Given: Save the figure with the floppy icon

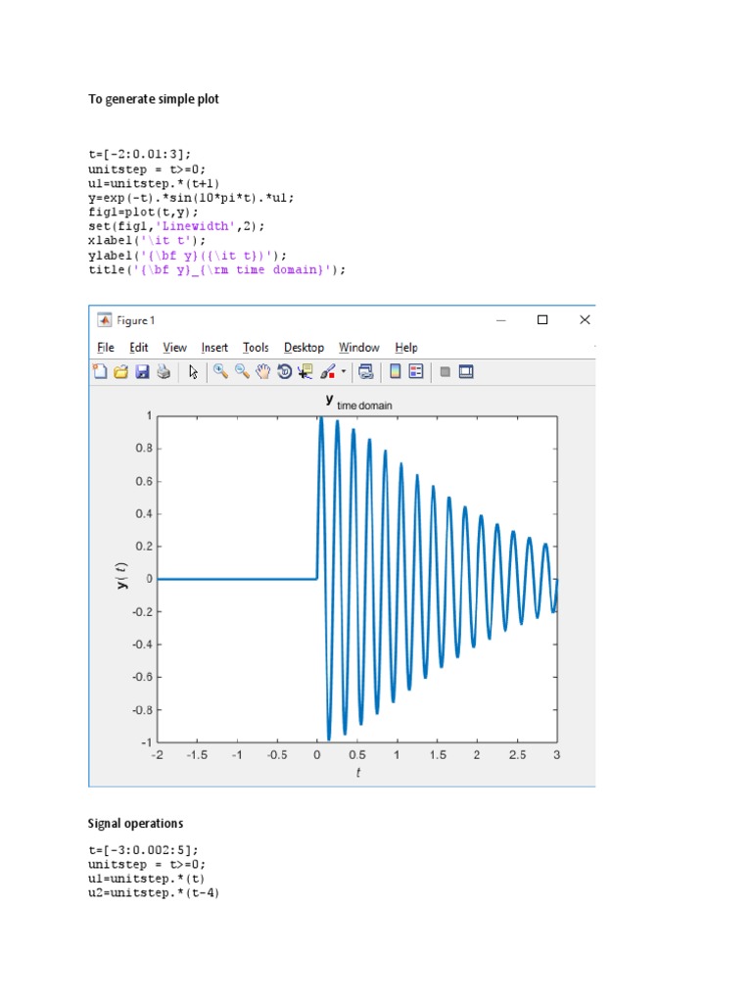Looking at the screenshot, I should [x=142, y=371].
